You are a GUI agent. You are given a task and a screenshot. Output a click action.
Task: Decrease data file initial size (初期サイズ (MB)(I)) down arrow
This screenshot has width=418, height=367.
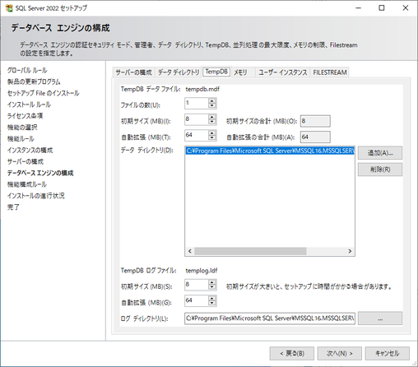(211, 122)
